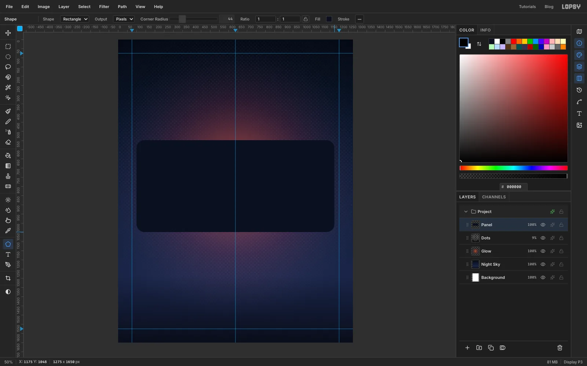Viewport: 587px width, 366px height.
Task: Click the Display P3 status entry
Action: point(573,362)
